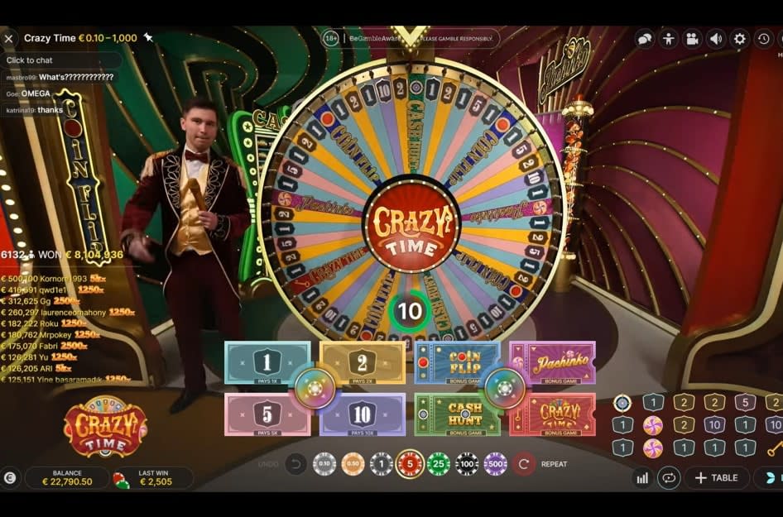Click the Repeat bet button
Screen dimensions: 783x517
click(540, 464)
